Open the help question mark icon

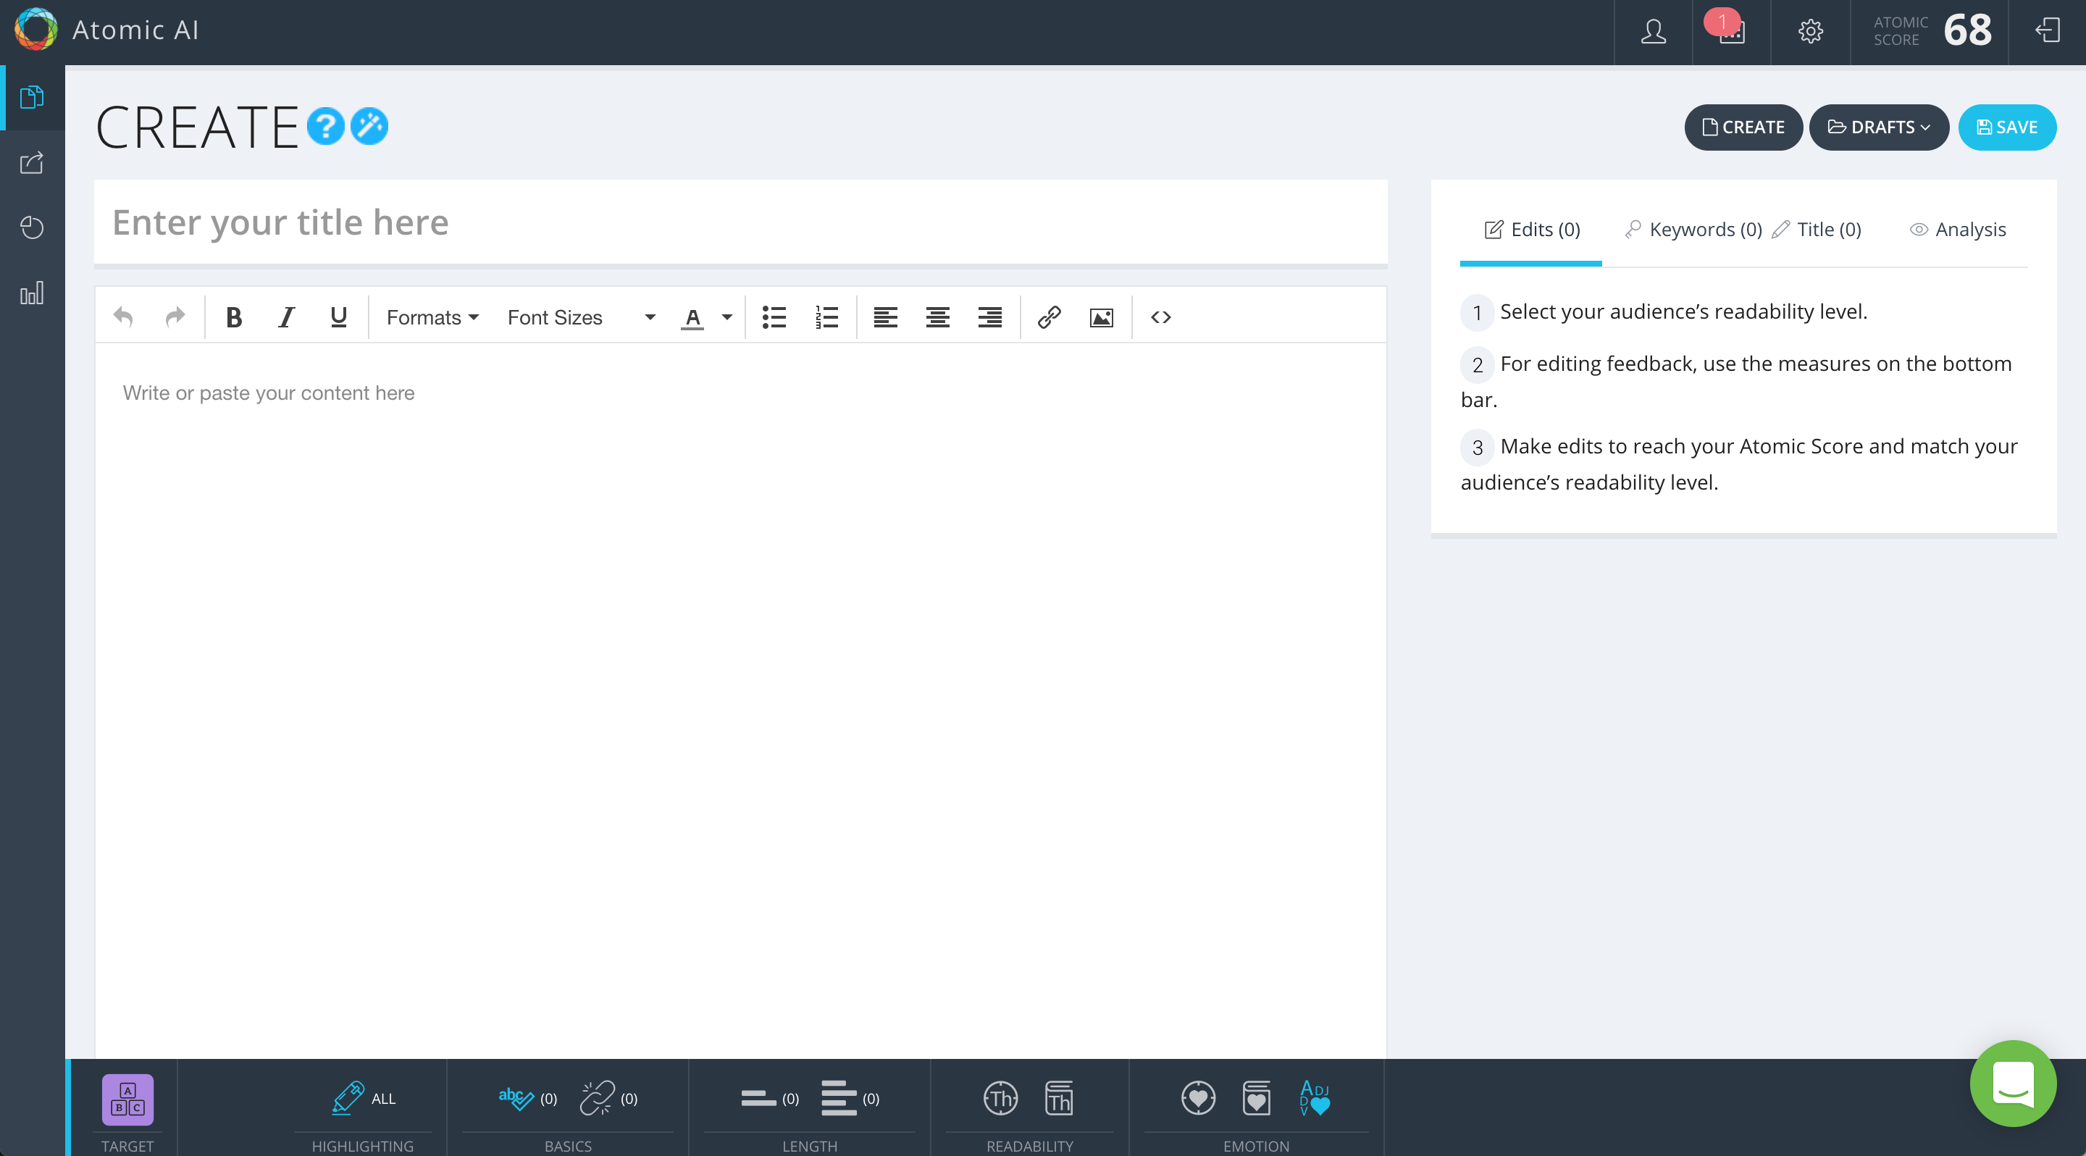325,126
